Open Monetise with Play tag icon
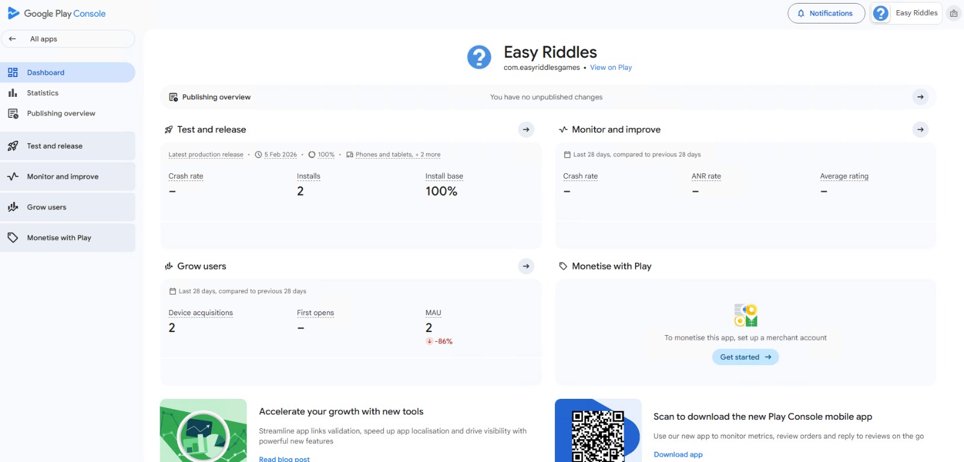964x462 pixels. 13,238
